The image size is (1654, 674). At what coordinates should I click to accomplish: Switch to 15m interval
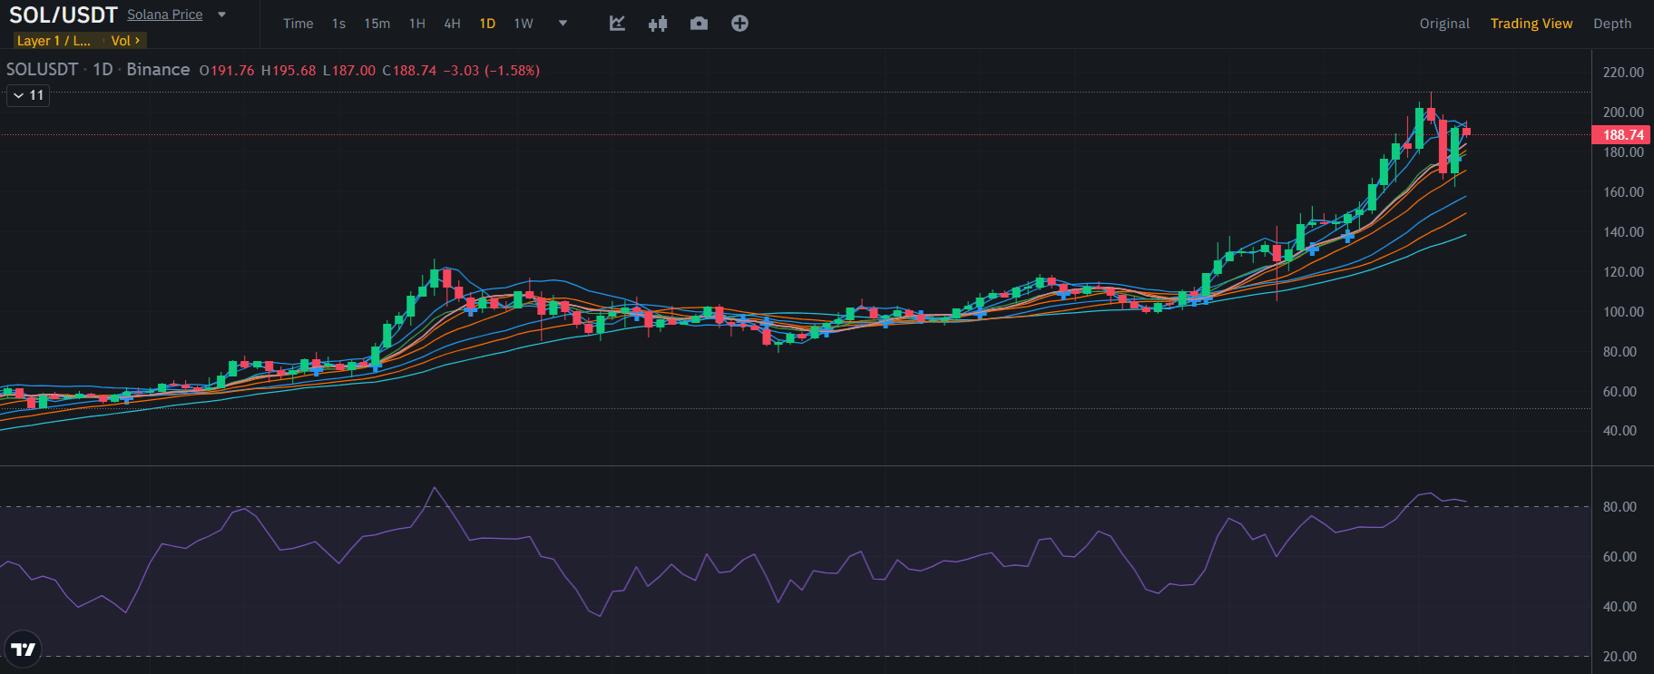377,24
